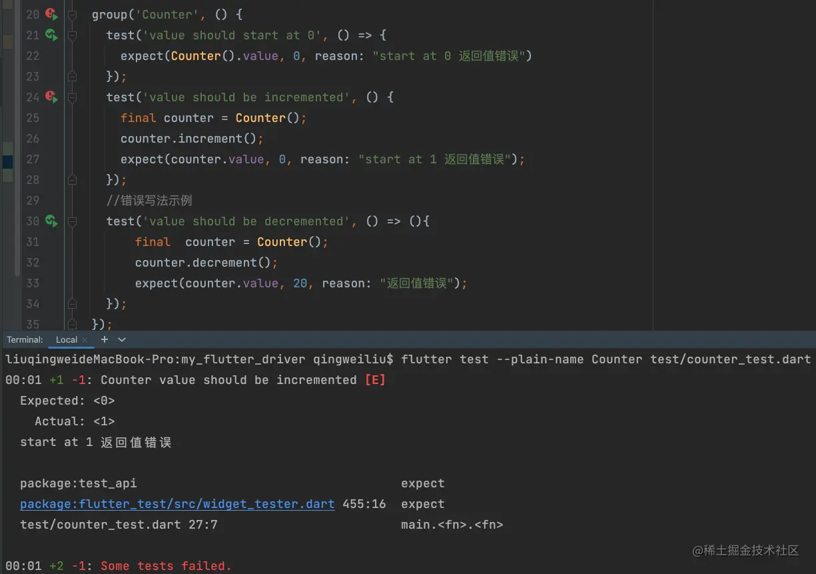Viewport: 816px width, 574px height.
Task: Fold using the end marker on line 28
Action: tap(72, 180)
